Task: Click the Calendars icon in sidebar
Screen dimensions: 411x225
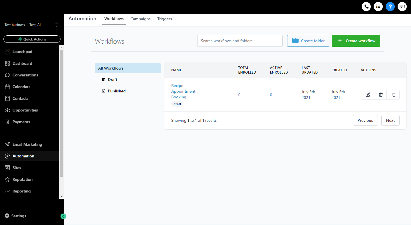Action: pyautogui.click(x=7, y=87)
